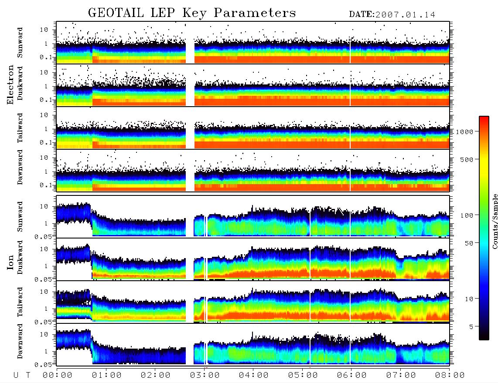The image size is (498, 383).
Task: Click the 1000 tick on the color scale
Action: (x=464, y=131)
